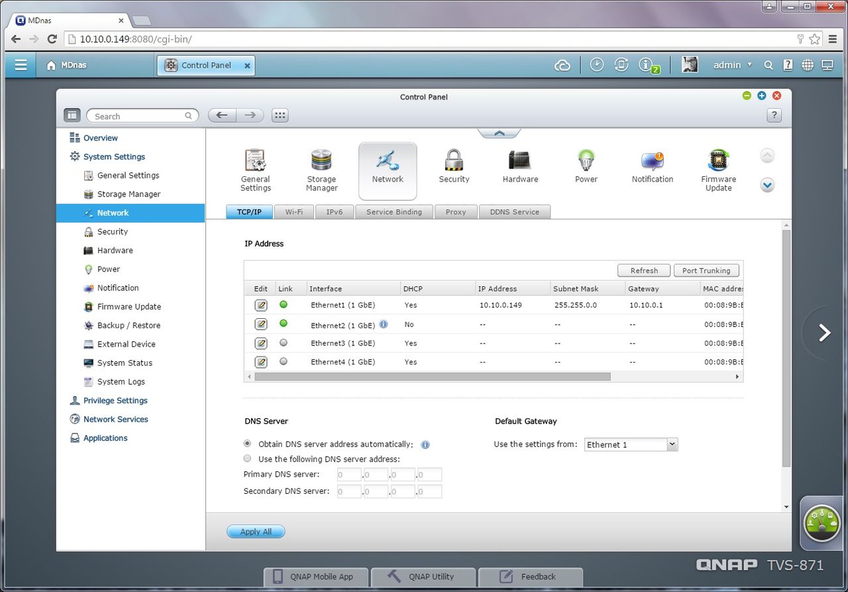Click DNS automatic info icon

425,444
